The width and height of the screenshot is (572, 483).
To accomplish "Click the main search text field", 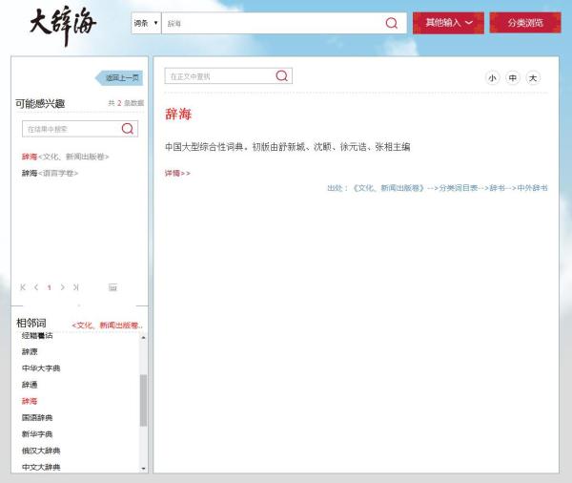I will 273,23.
